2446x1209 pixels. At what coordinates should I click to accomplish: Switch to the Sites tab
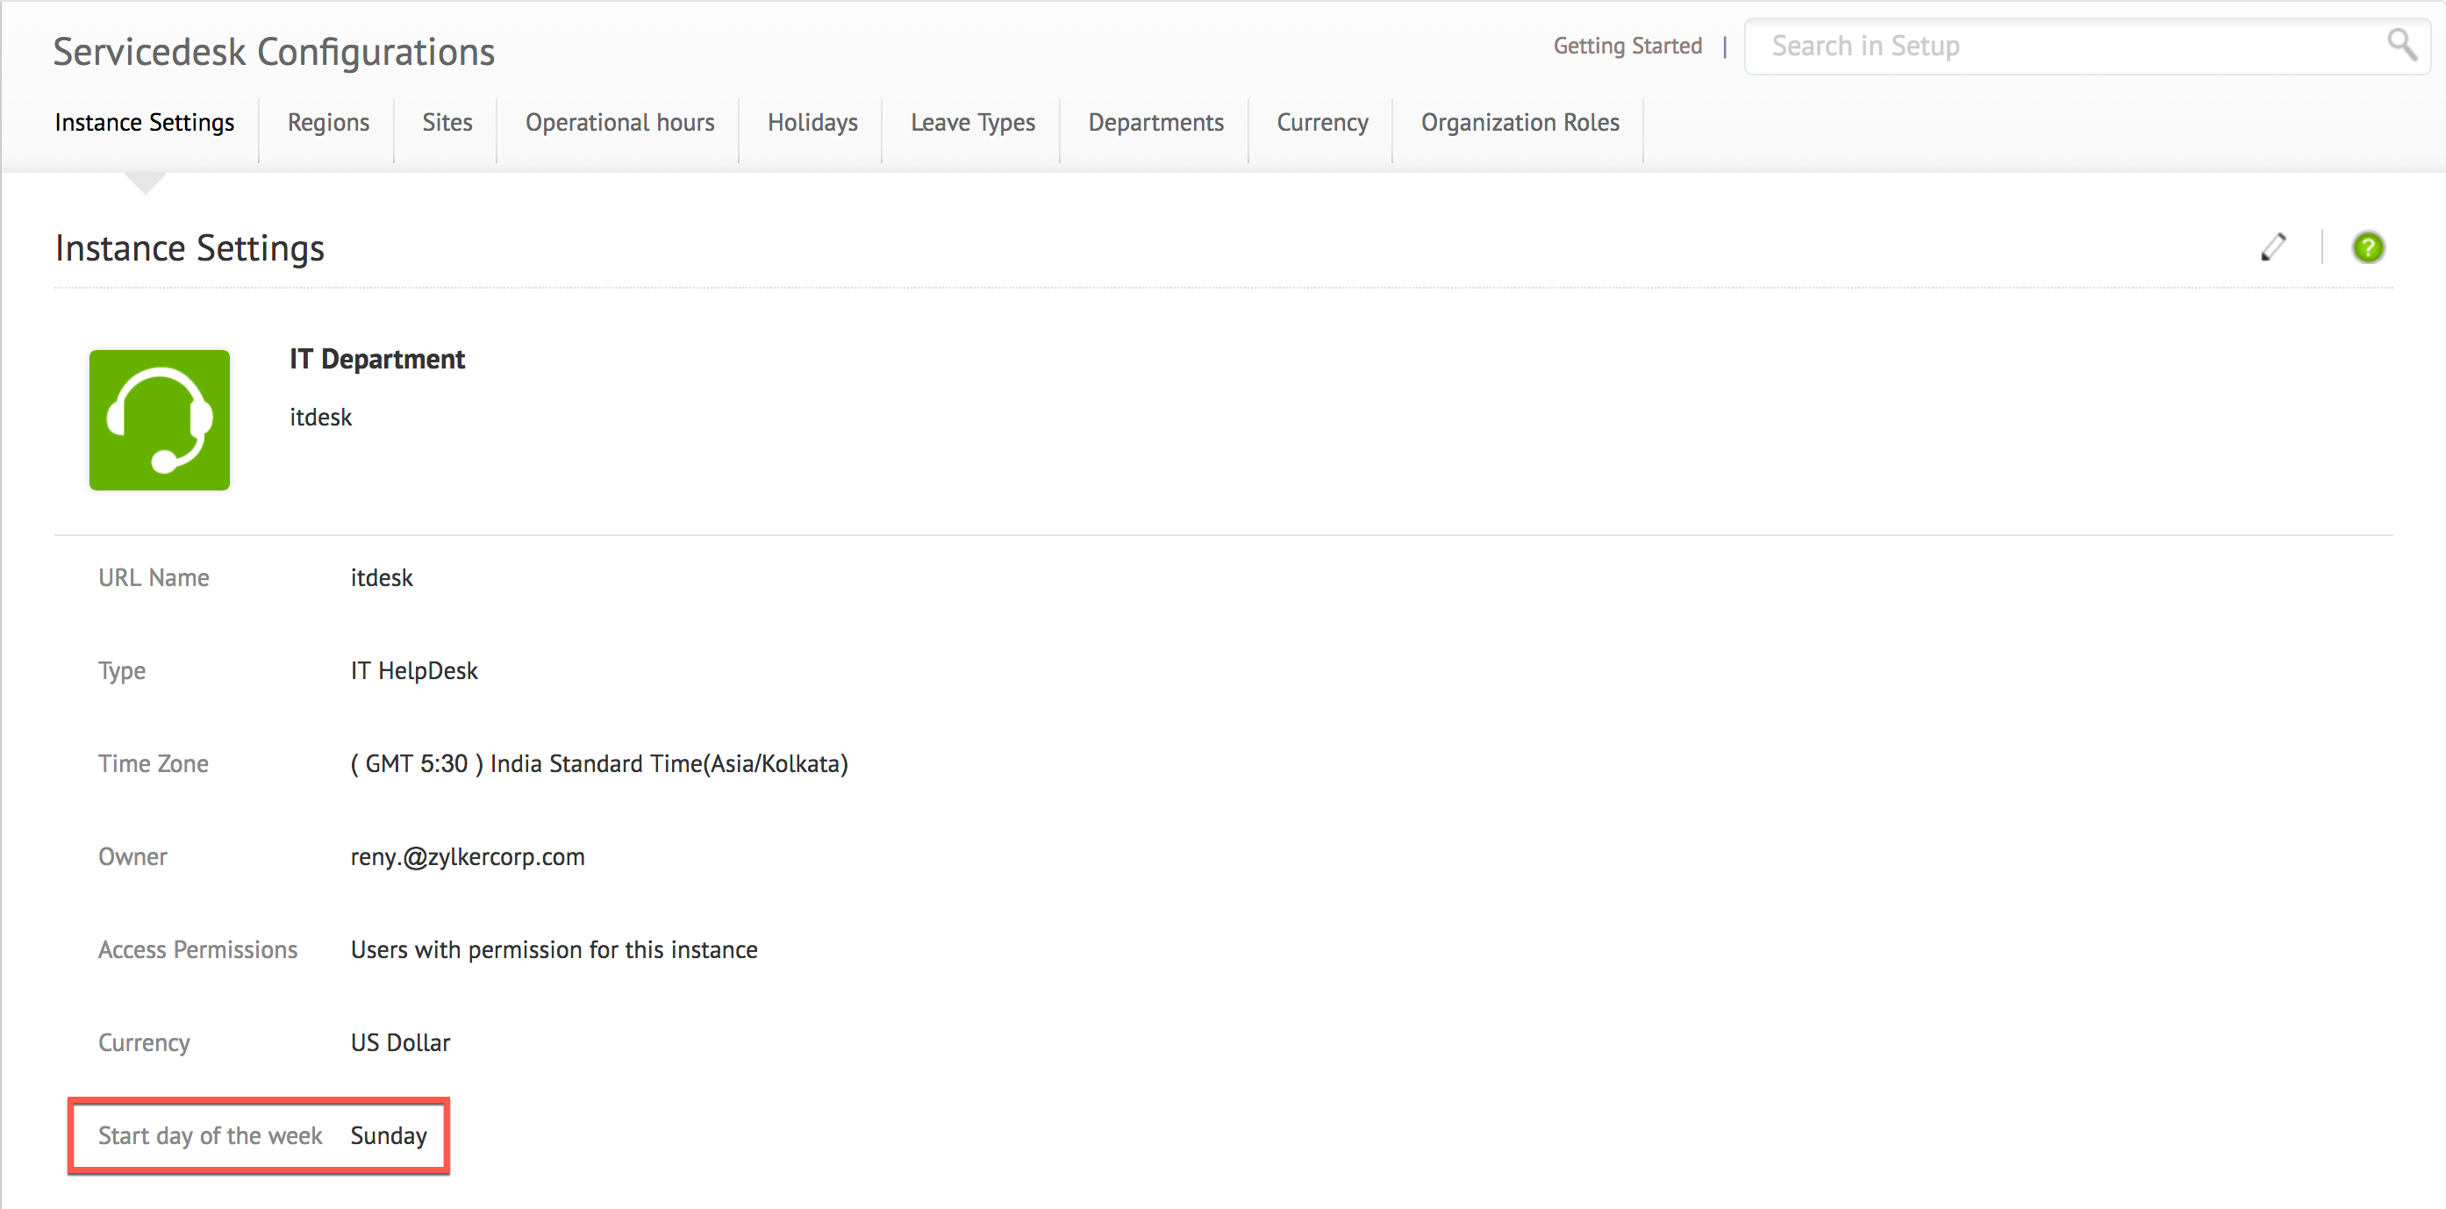click(447, 123)
